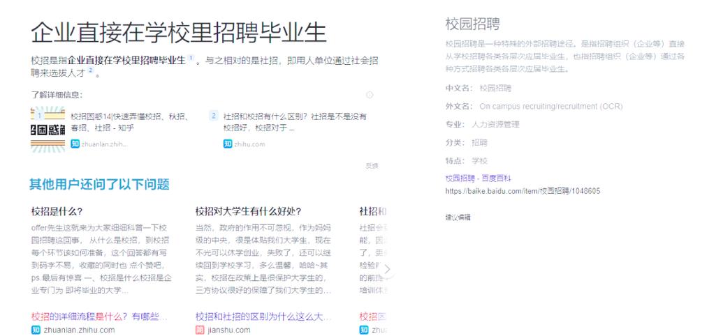Screen dimensions: 716x336
Task: Open link 校招和社招的区别为什么这么大…
Action: point(263,316)
